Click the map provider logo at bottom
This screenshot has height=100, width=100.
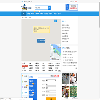53,59
